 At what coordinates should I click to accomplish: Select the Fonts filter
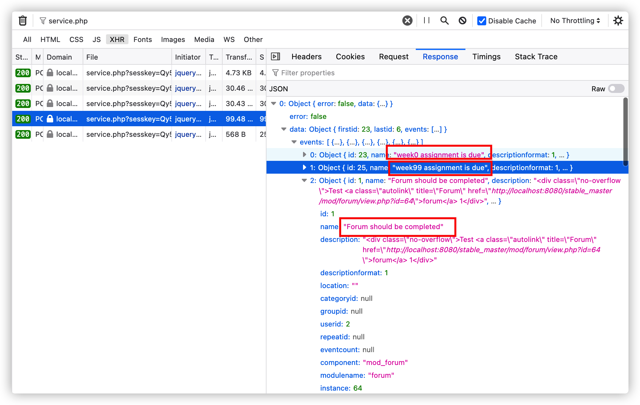143,39
